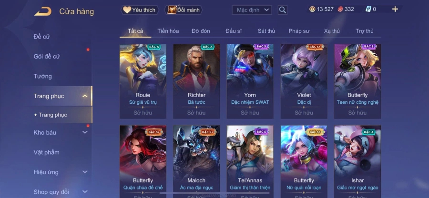Open Đổi mảnh chest exchange
429x198 pixels.
pyautogui.click(x=184, y=10)
